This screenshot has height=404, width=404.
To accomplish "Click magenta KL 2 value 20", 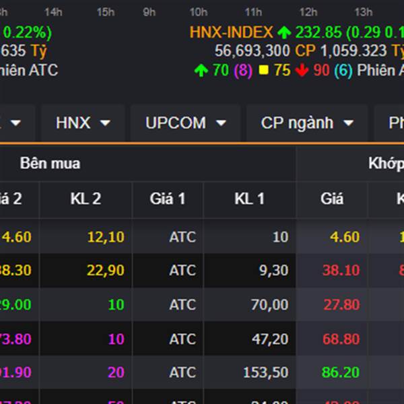I will click(116, 372).
